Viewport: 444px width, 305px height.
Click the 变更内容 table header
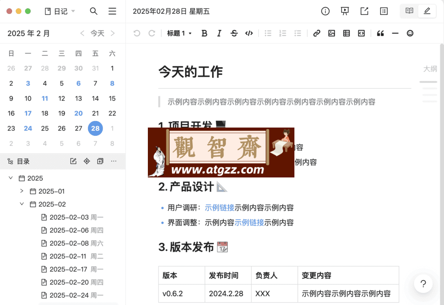[x=348, y=275]
